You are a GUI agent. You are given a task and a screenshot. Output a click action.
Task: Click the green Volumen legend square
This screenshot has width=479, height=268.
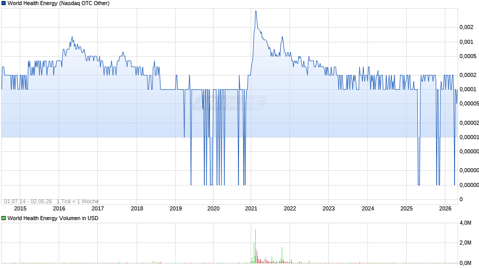pyautogui.click(x=4, y=218)
